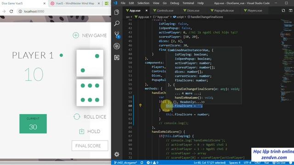The height and width of the screenshot is (165, 294).
Task: Click the bottom six-dot dice image
Action: pos(90,93)
